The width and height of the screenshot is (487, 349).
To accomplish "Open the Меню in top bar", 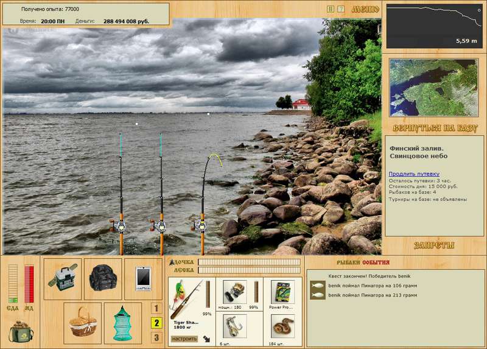I will [365, 9].
